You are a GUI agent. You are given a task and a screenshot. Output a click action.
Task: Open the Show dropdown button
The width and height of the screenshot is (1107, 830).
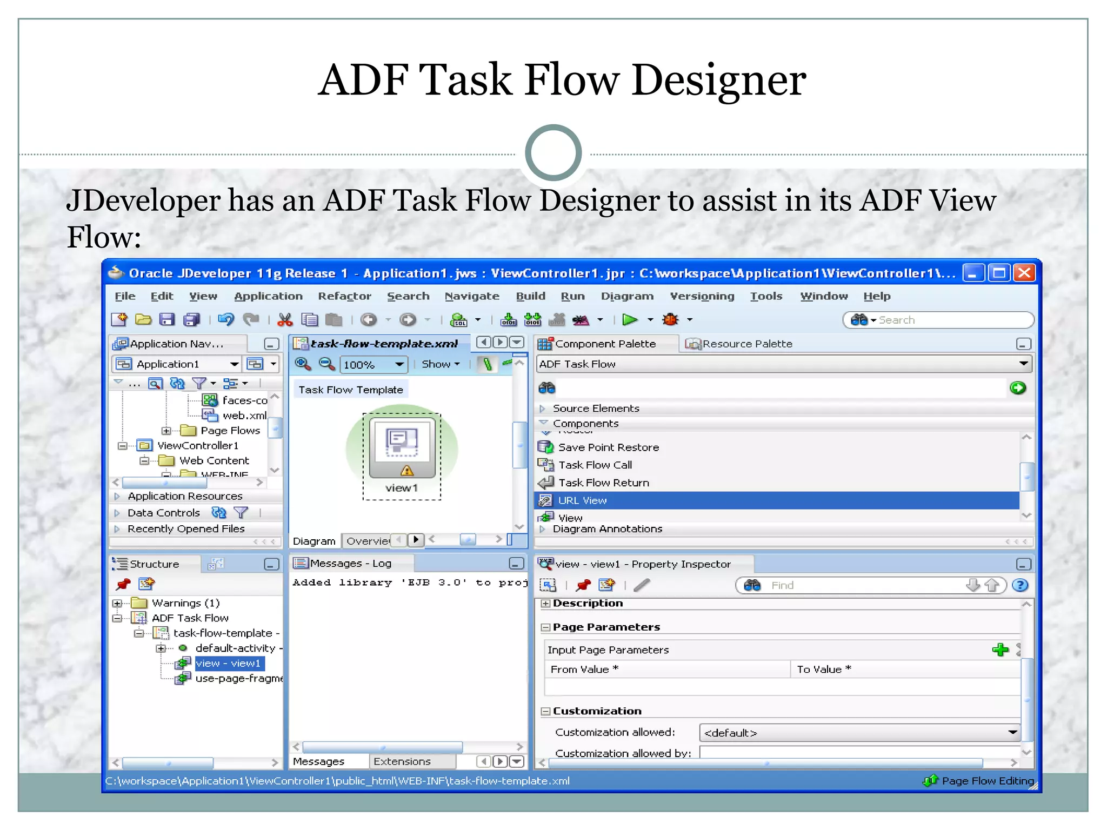click(440, 364)
